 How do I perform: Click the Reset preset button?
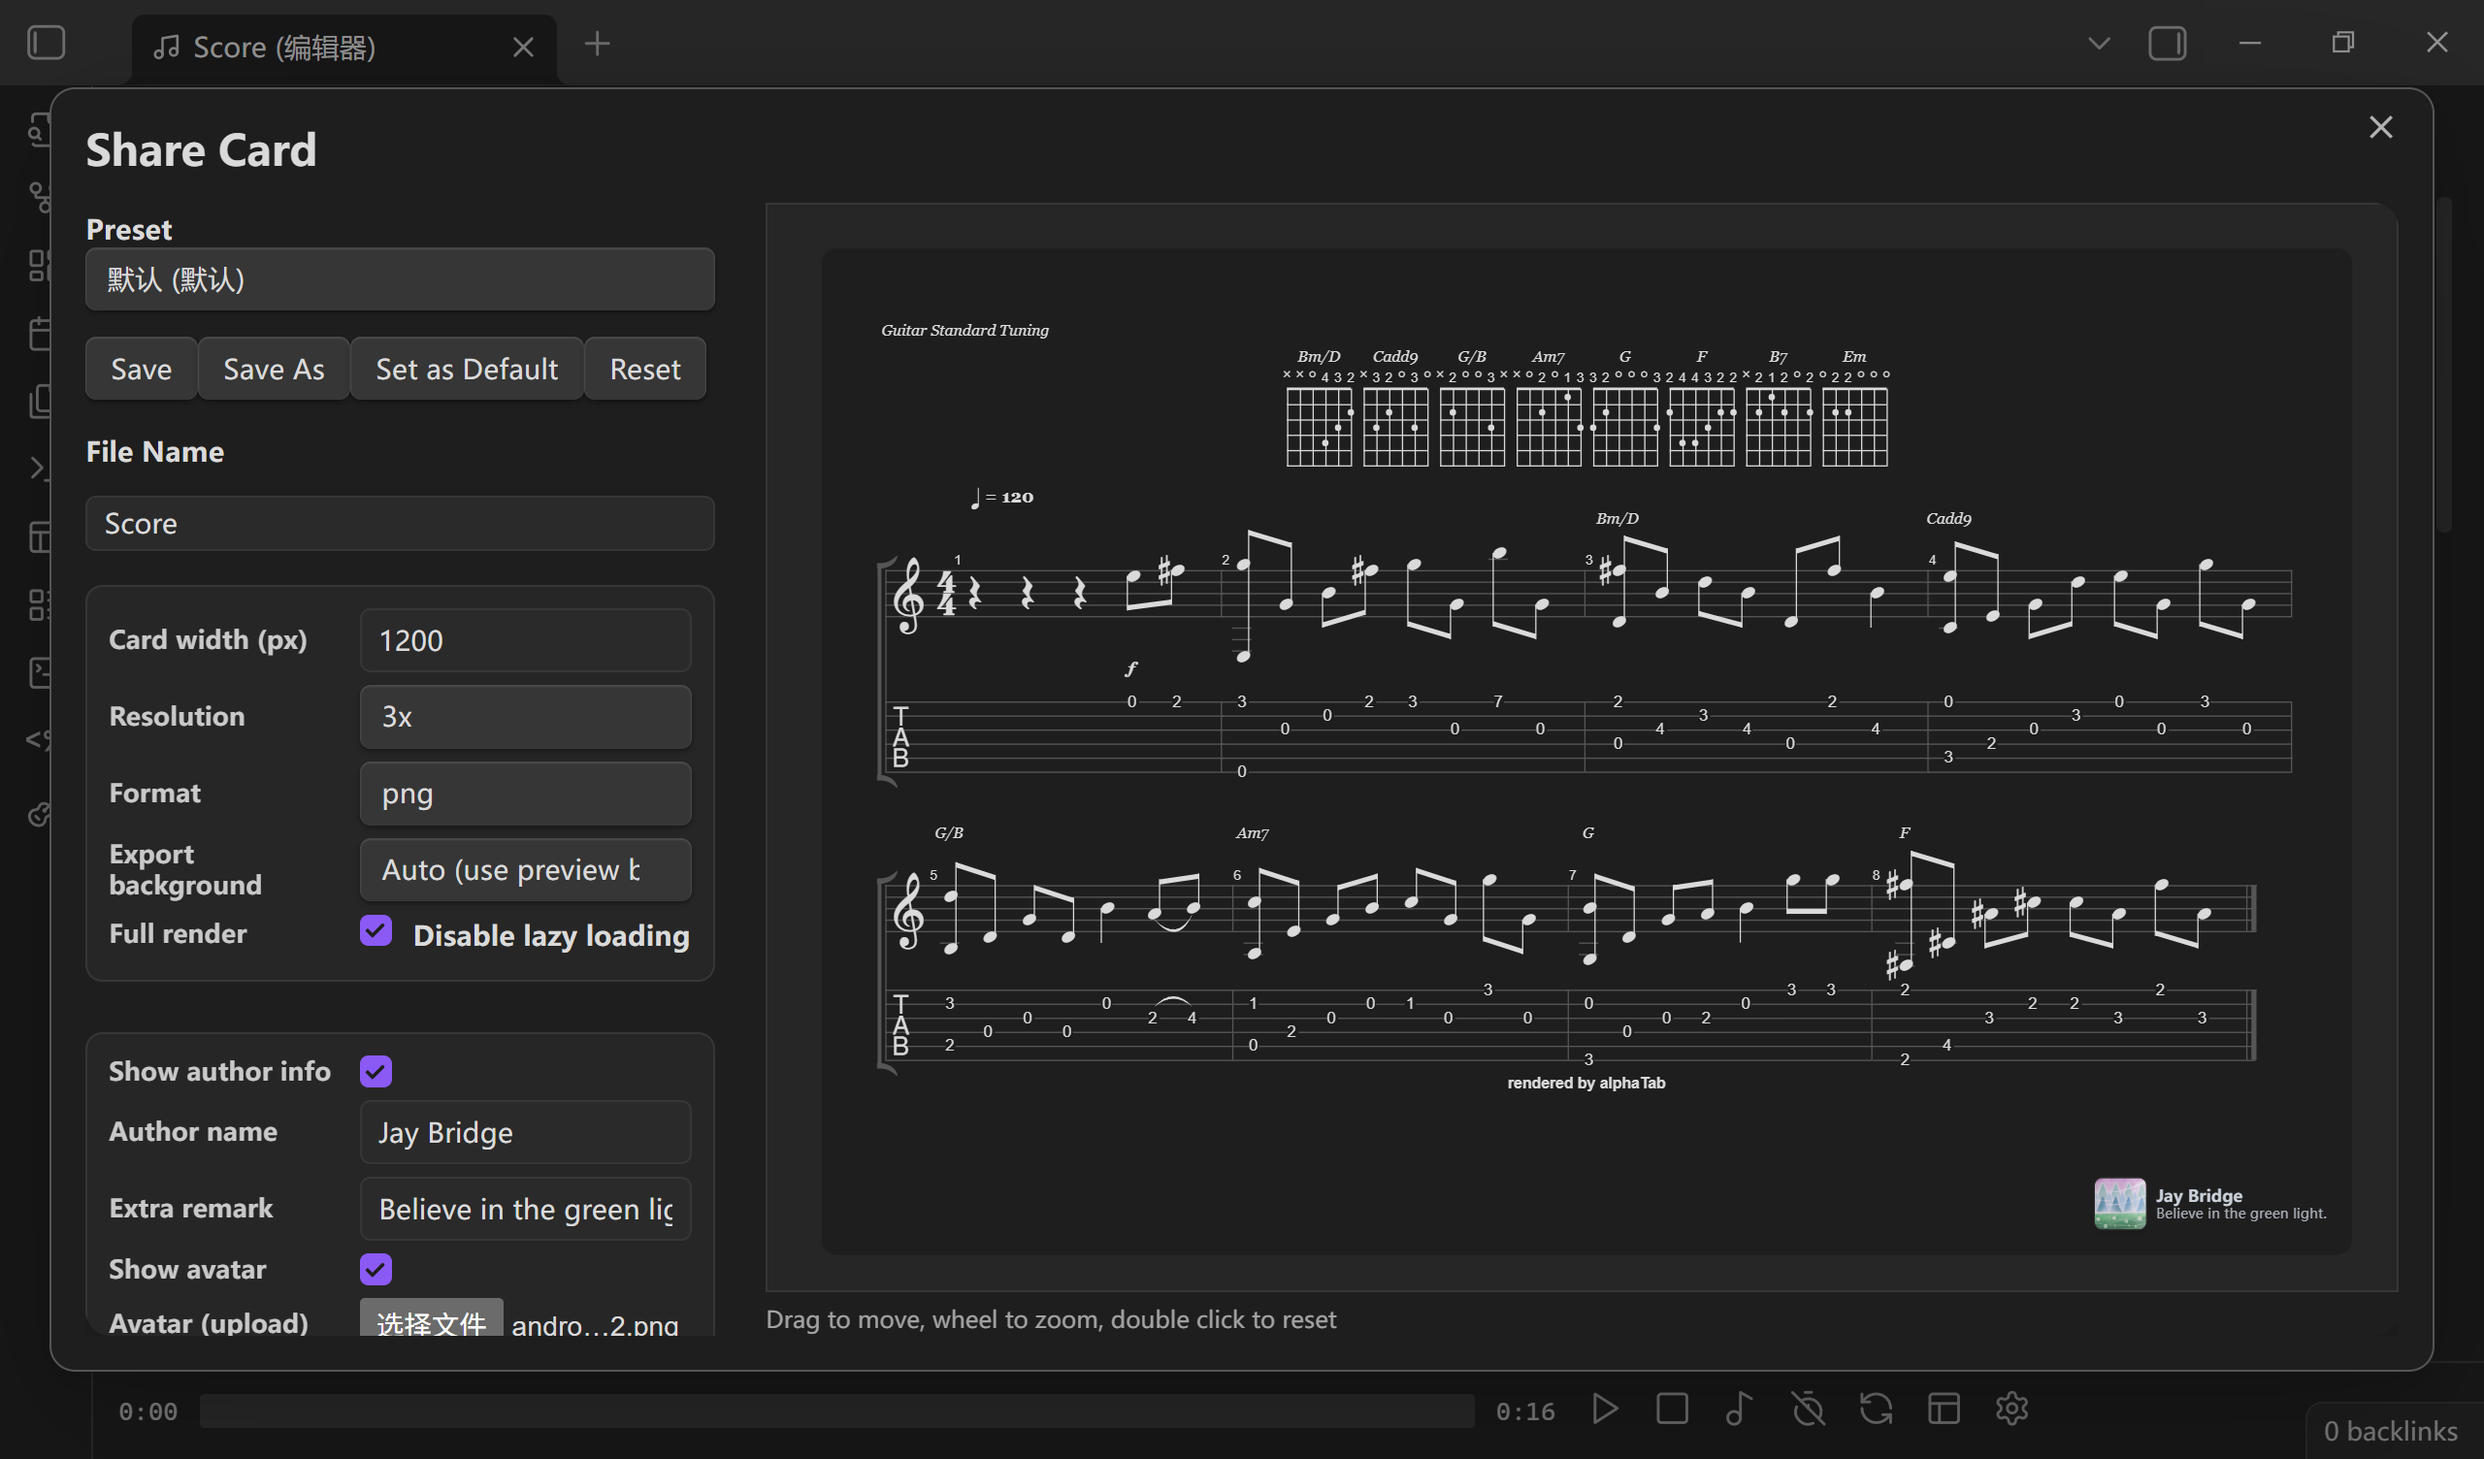tap(645, 369)
